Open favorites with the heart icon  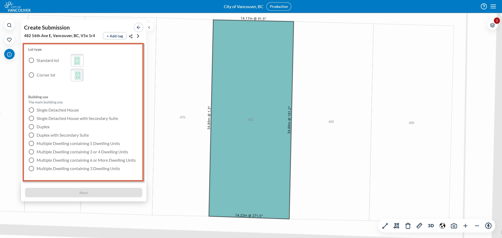pyautogui.click(x=9, y=40)
